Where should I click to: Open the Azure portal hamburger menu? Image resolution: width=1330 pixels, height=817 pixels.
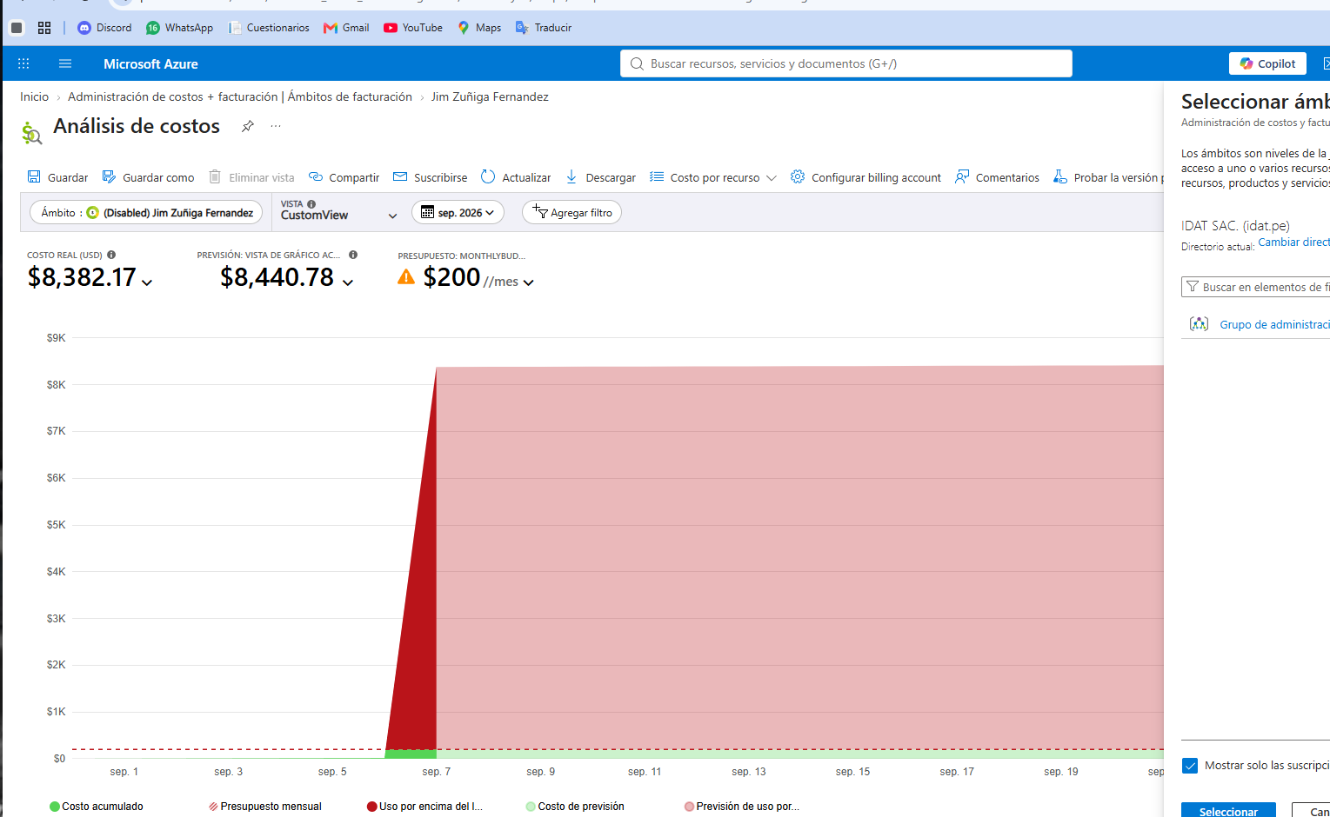(x=65, y=63)
